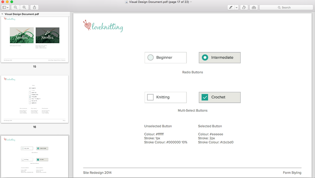Select page 15 thumbnail with Needles images
The image size is (315, 178).
[x=35, y=40]
